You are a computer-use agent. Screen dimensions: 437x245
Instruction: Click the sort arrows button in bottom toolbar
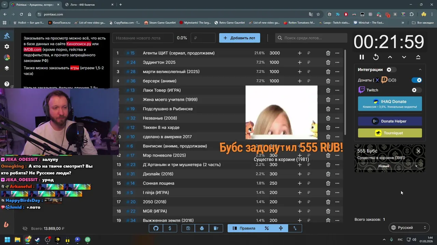pos(295,228)
